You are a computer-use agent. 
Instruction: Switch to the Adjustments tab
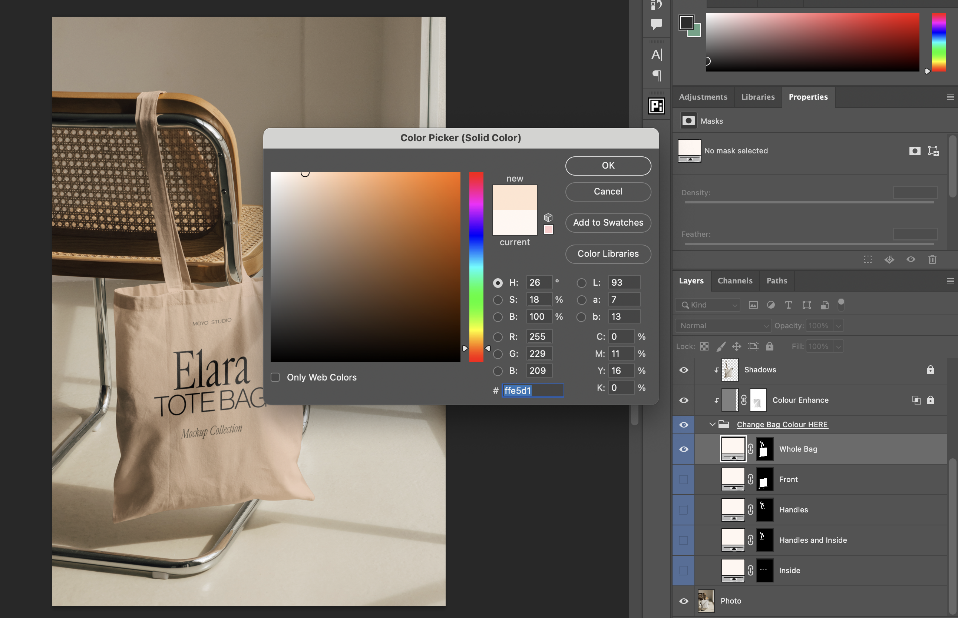(x=703, y=97)
